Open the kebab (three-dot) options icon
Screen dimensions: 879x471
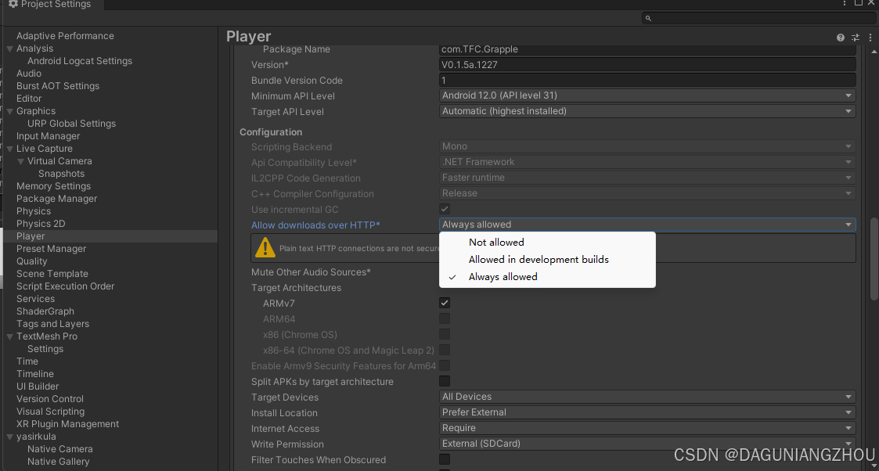870,37
